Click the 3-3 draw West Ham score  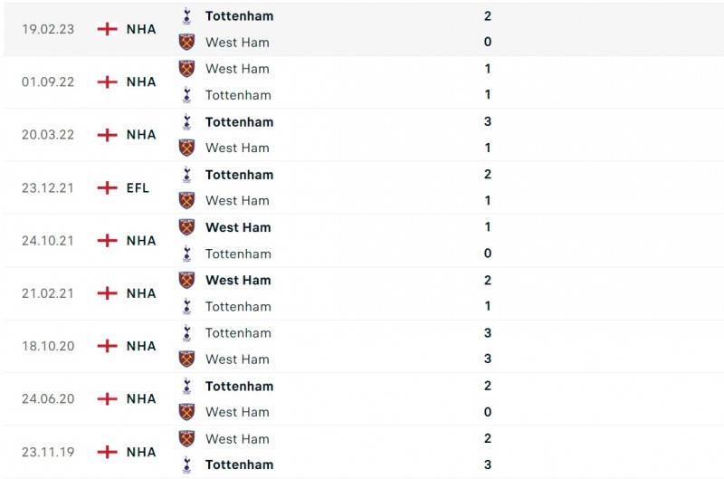488,359
